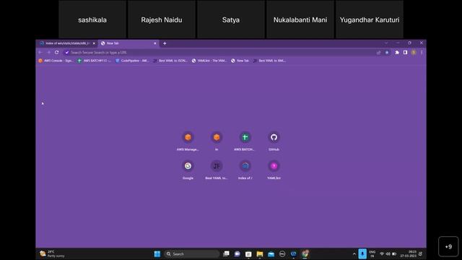The height and width of the screenshot is (260, 462).
Task: Open the Mail app in the taskbar
Action: click(271, 253)
